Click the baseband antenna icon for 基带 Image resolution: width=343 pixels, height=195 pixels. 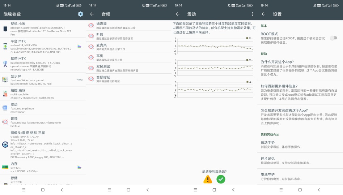coord(5,64)
